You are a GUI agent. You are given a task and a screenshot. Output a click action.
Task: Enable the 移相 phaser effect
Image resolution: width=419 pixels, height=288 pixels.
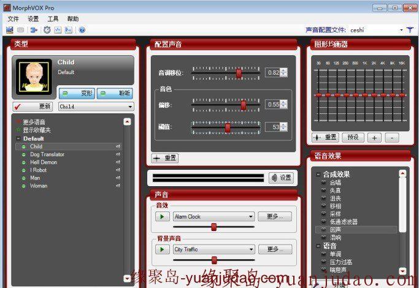[x=323, y=206]
